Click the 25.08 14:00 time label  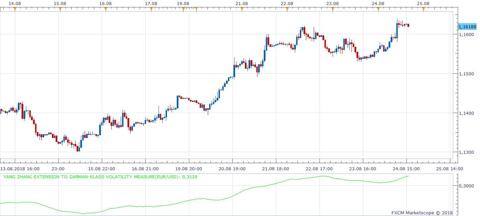[x=450, y=169]
